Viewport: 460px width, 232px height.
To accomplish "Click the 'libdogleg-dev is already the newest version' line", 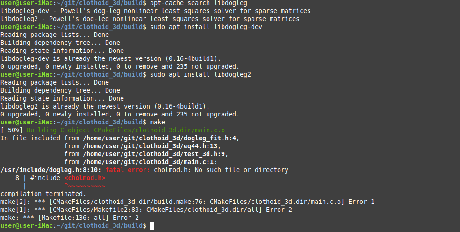I will pyautogui.click(x=110, y=58).
